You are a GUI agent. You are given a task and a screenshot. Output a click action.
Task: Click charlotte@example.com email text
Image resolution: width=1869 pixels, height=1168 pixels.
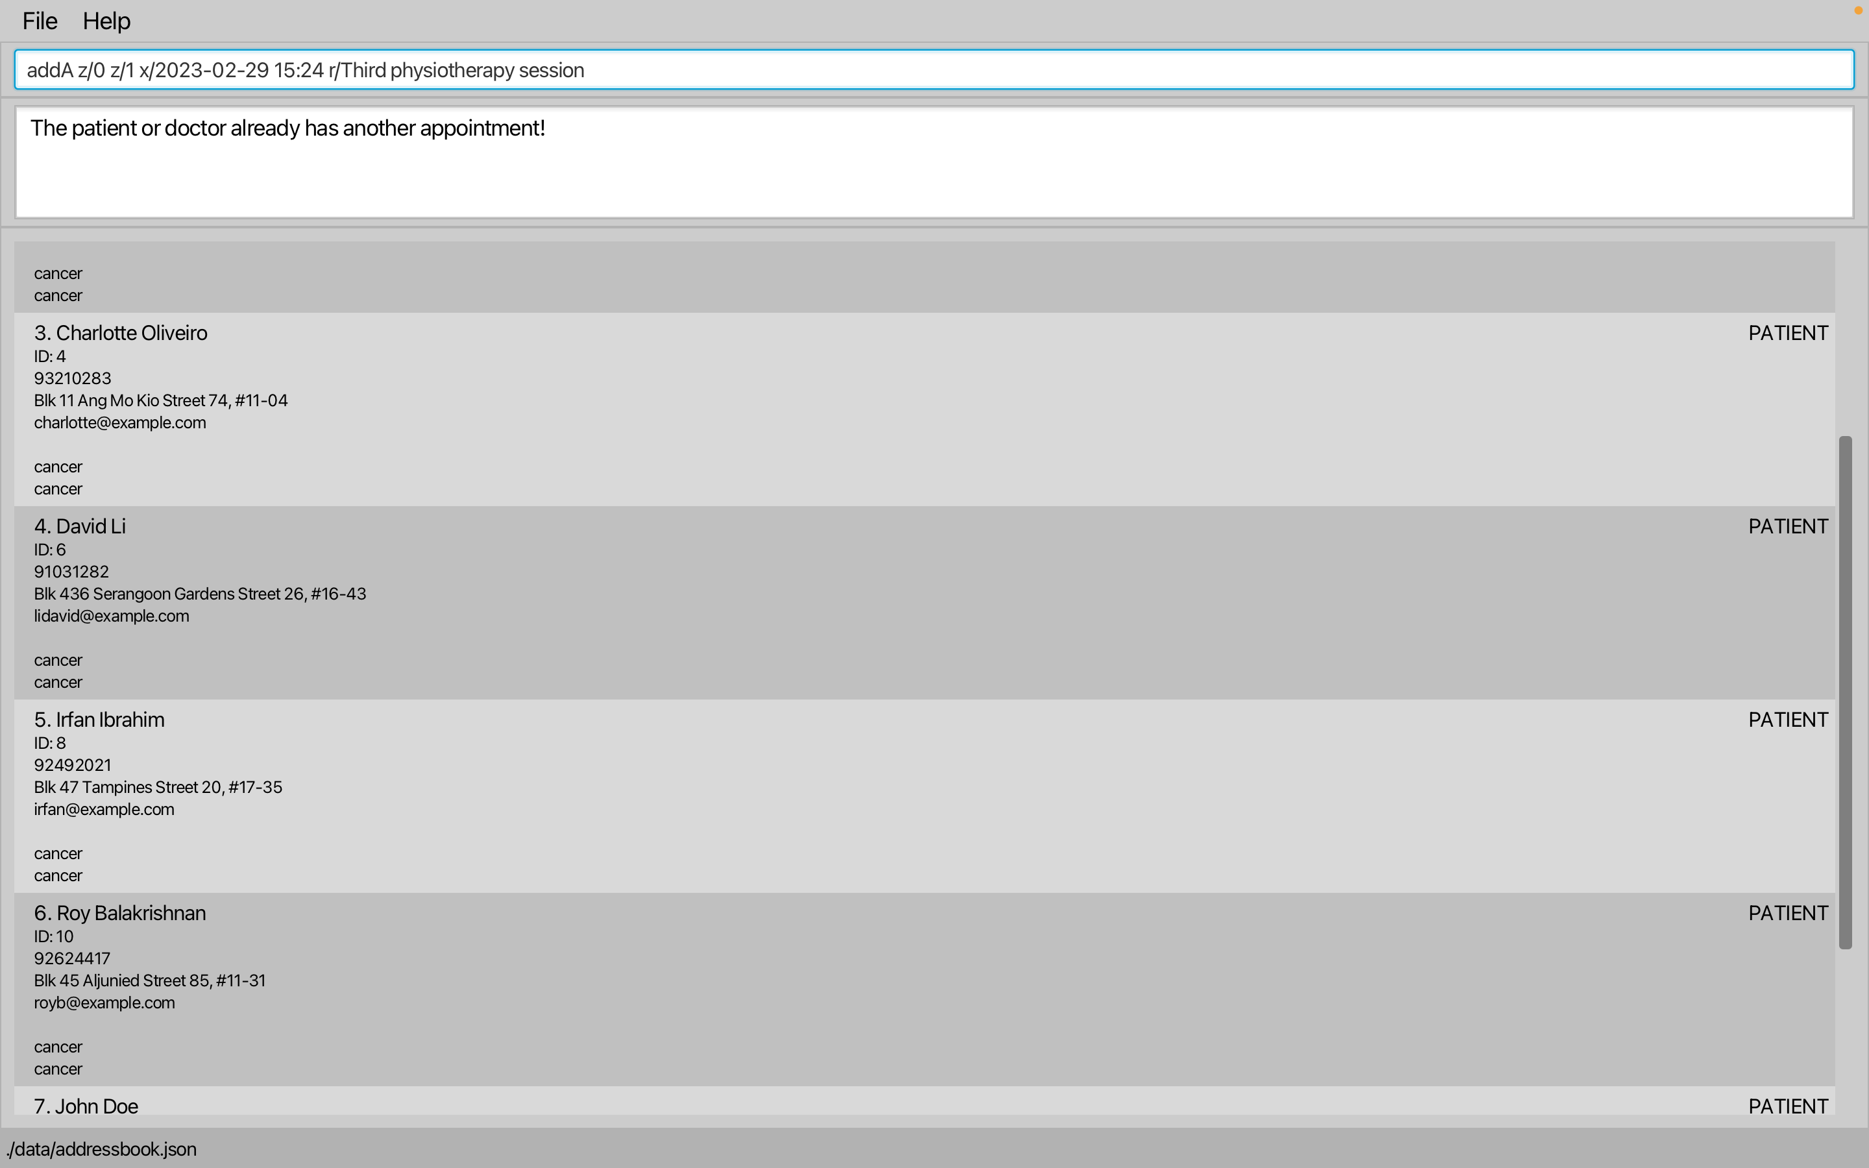tap(119, 422)
